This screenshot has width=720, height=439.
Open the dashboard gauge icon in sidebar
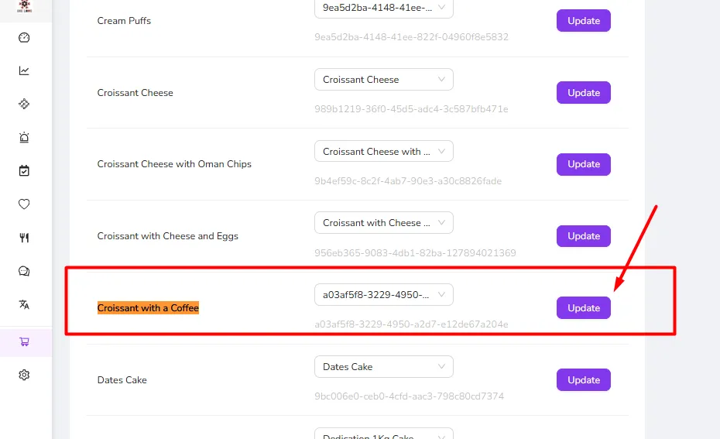click(x=24, y=38)
